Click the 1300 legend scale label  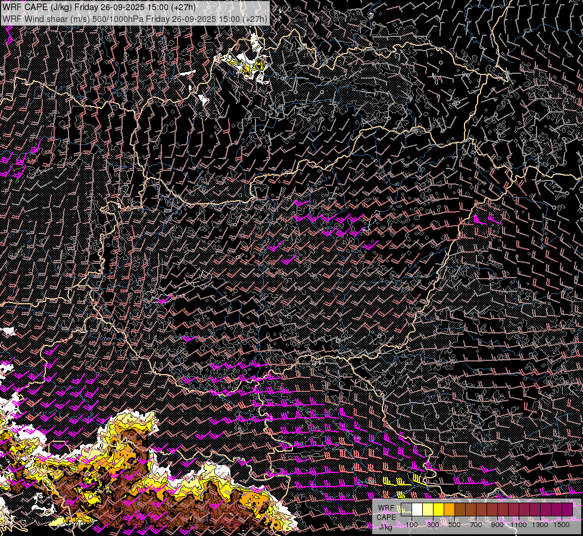tap(540, 524)
